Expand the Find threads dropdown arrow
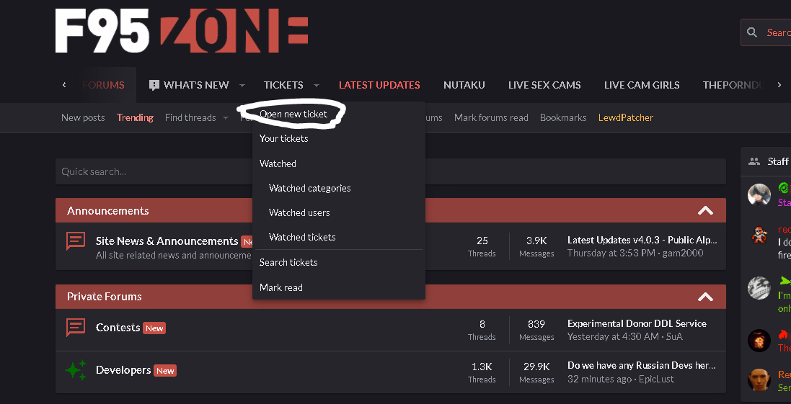 225,118
